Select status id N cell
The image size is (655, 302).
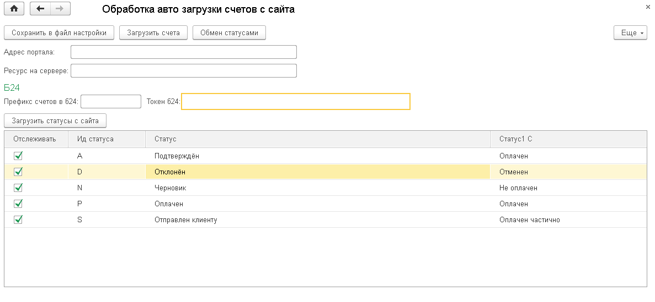tap(107, 188)
